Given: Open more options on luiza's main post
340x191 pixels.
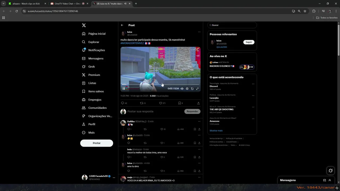Looking at the screenshot, I should (199, 32).
